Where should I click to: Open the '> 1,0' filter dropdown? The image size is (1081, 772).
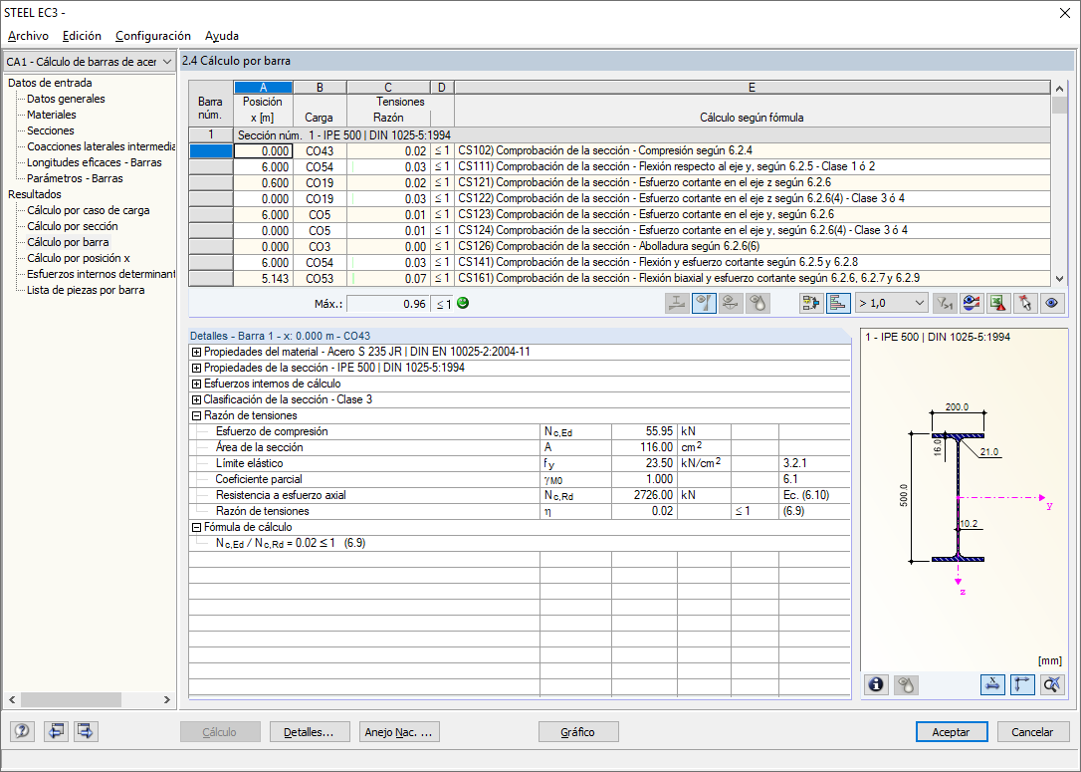coord(892,303)
